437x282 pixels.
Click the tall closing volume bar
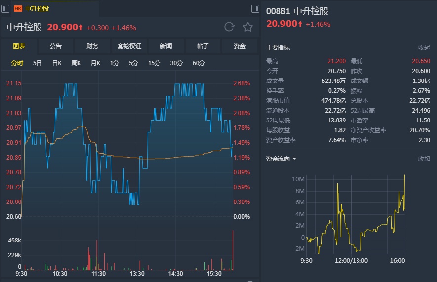click(233, 250)
